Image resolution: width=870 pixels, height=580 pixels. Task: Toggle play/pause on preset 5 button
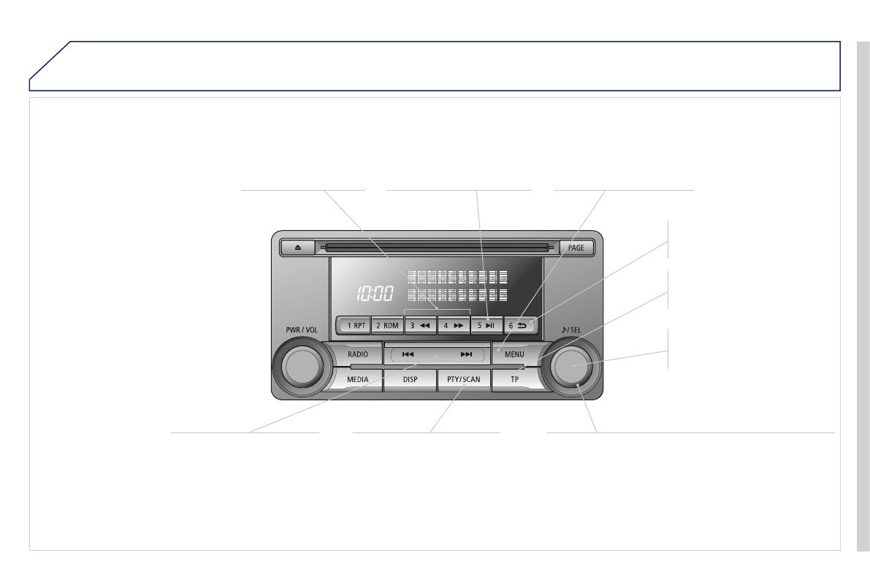coord(486,325)
